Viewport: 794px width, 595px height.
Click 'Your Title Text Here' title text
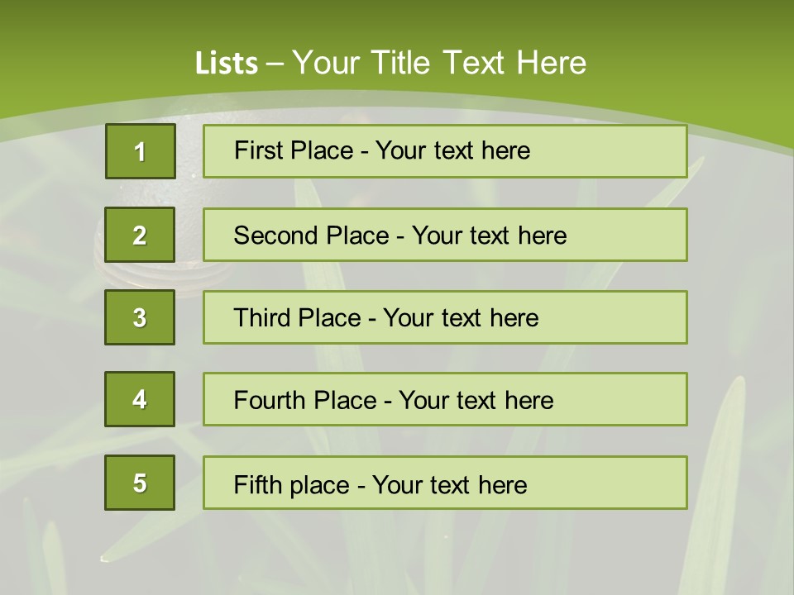(439, 63)
